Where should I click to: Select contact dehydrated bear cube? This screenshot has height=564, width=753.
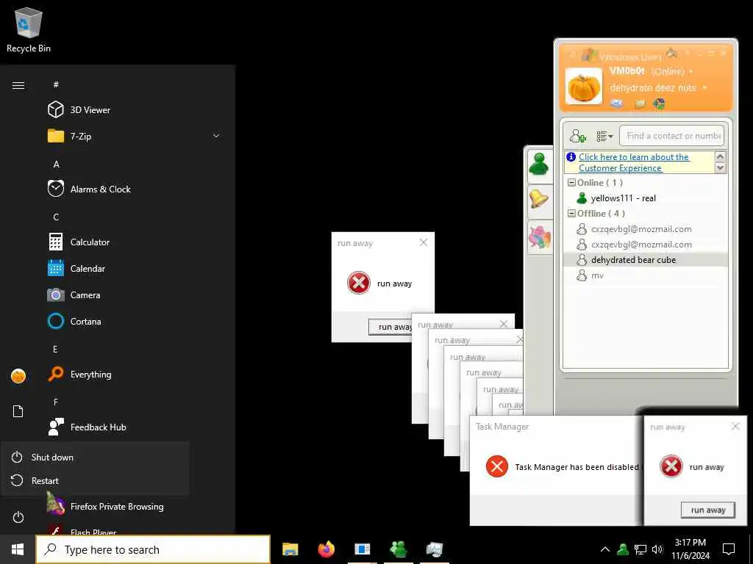[x=645, y=260]
